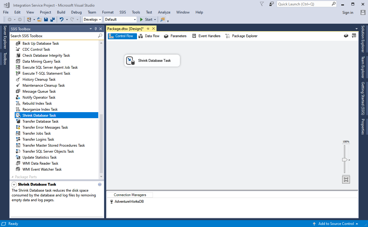Click the Sign in link

348,13
